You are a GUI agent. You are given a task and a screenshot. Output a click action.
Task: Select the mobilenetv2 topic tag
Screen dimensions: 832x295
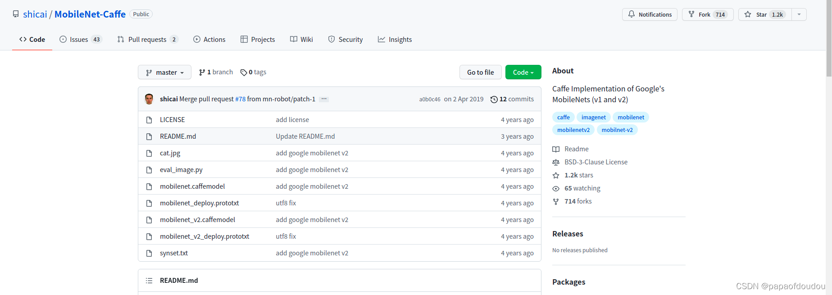pyautogui.click(x=573, y=130)
